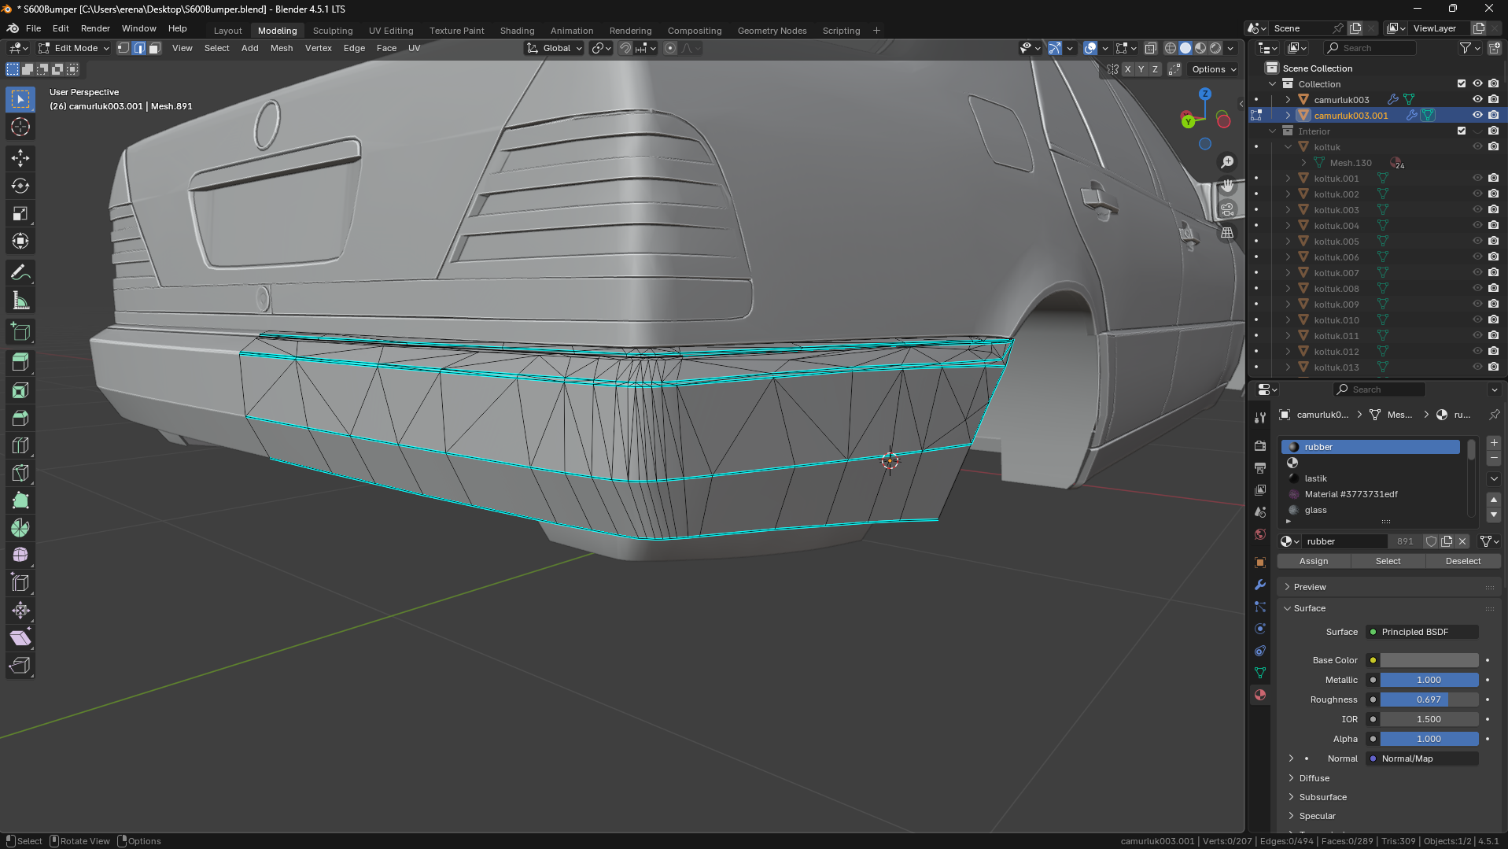
Task: Uncheck the Interior collection checkbox
Action: point(1462,131)
